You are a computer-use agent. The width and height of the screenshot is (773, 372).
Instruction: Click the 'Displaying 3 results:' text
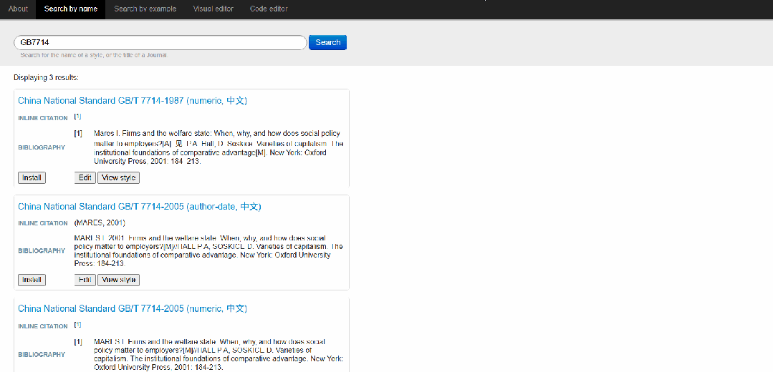pyautogui.click(x=47, y=78)
